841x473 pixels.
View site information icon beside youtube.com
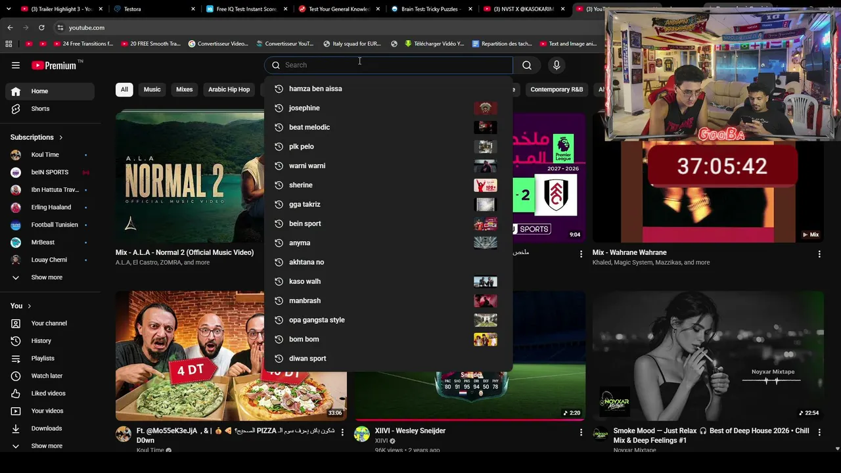pyautogui.click(x=60, y=28)
